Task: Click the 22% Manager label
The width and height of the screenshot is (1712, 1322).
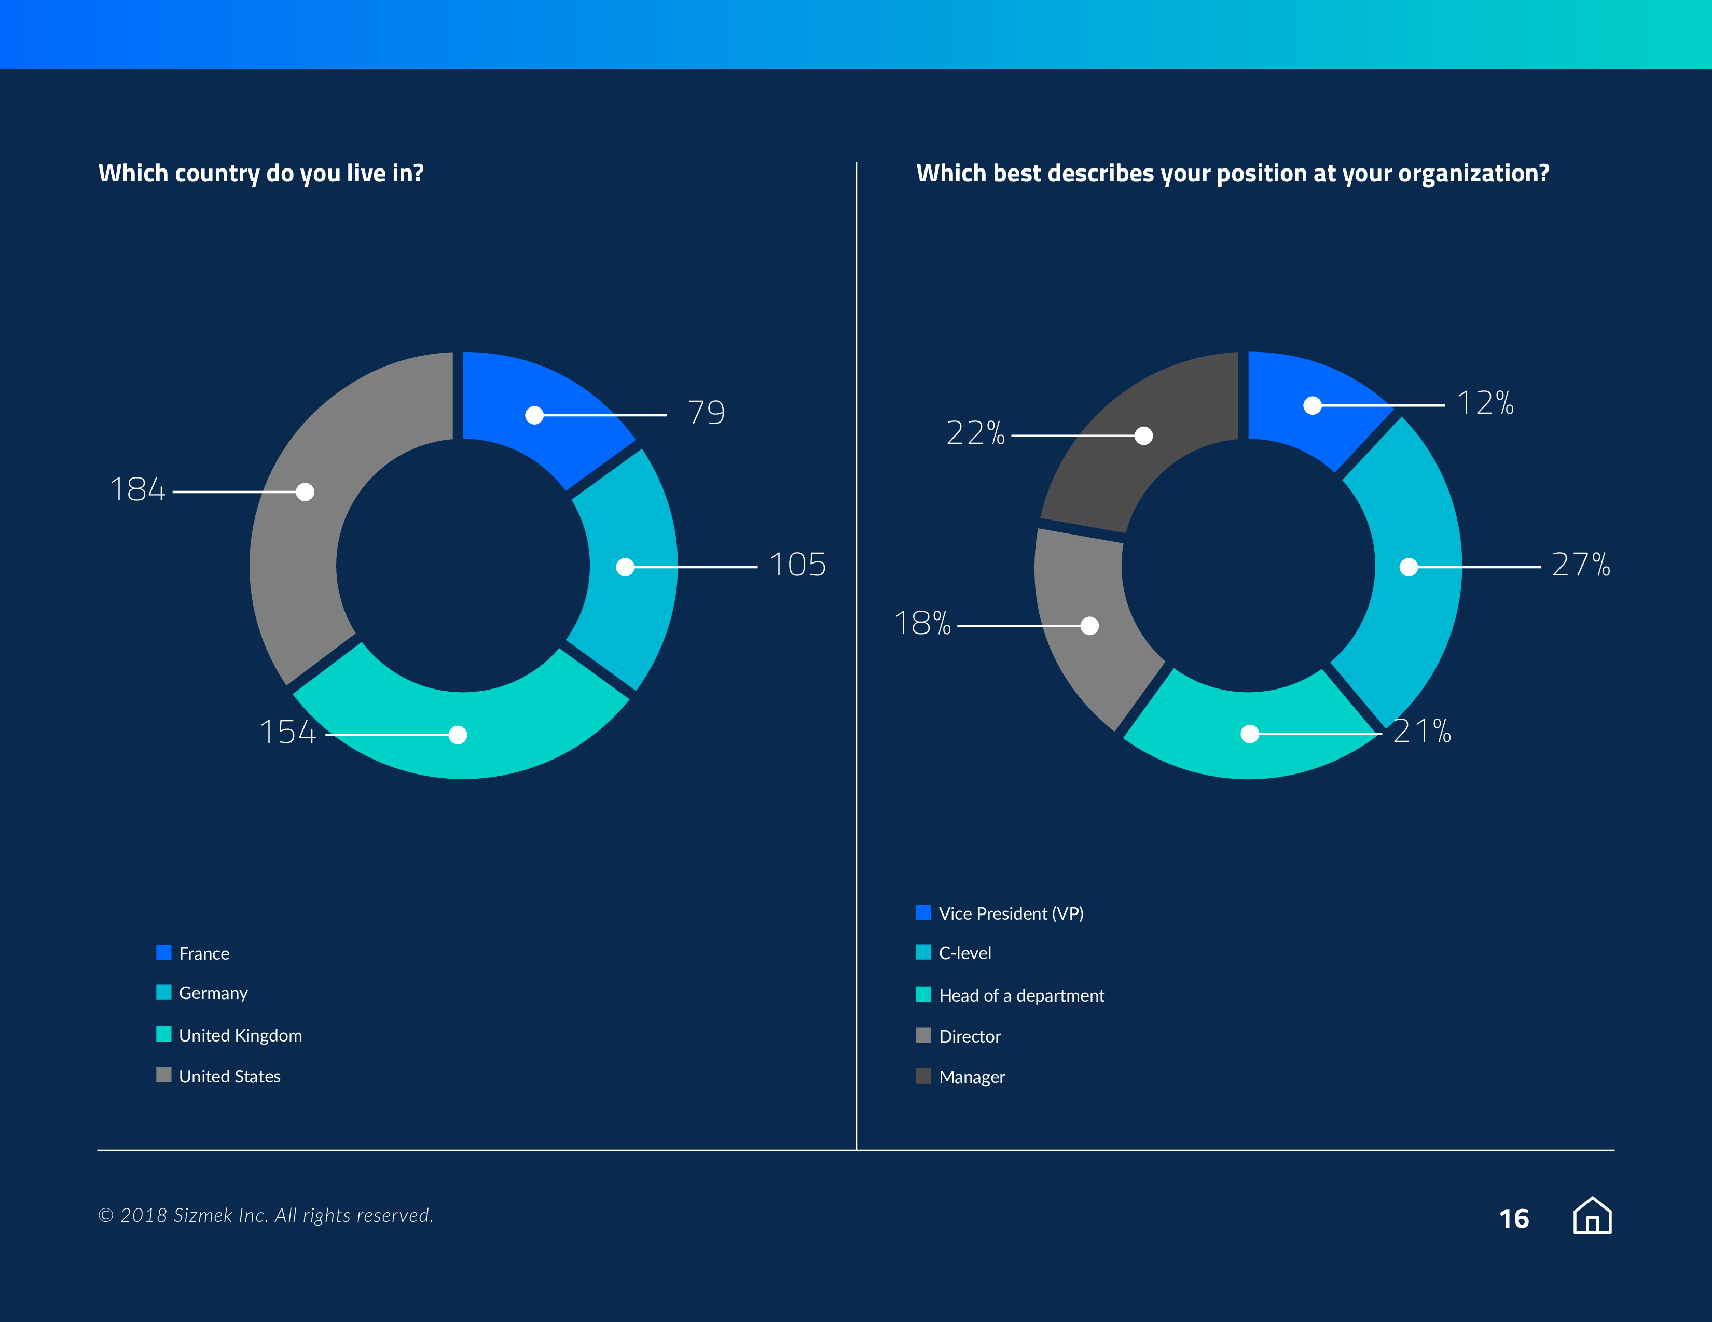Action: (x=975, y=433)
